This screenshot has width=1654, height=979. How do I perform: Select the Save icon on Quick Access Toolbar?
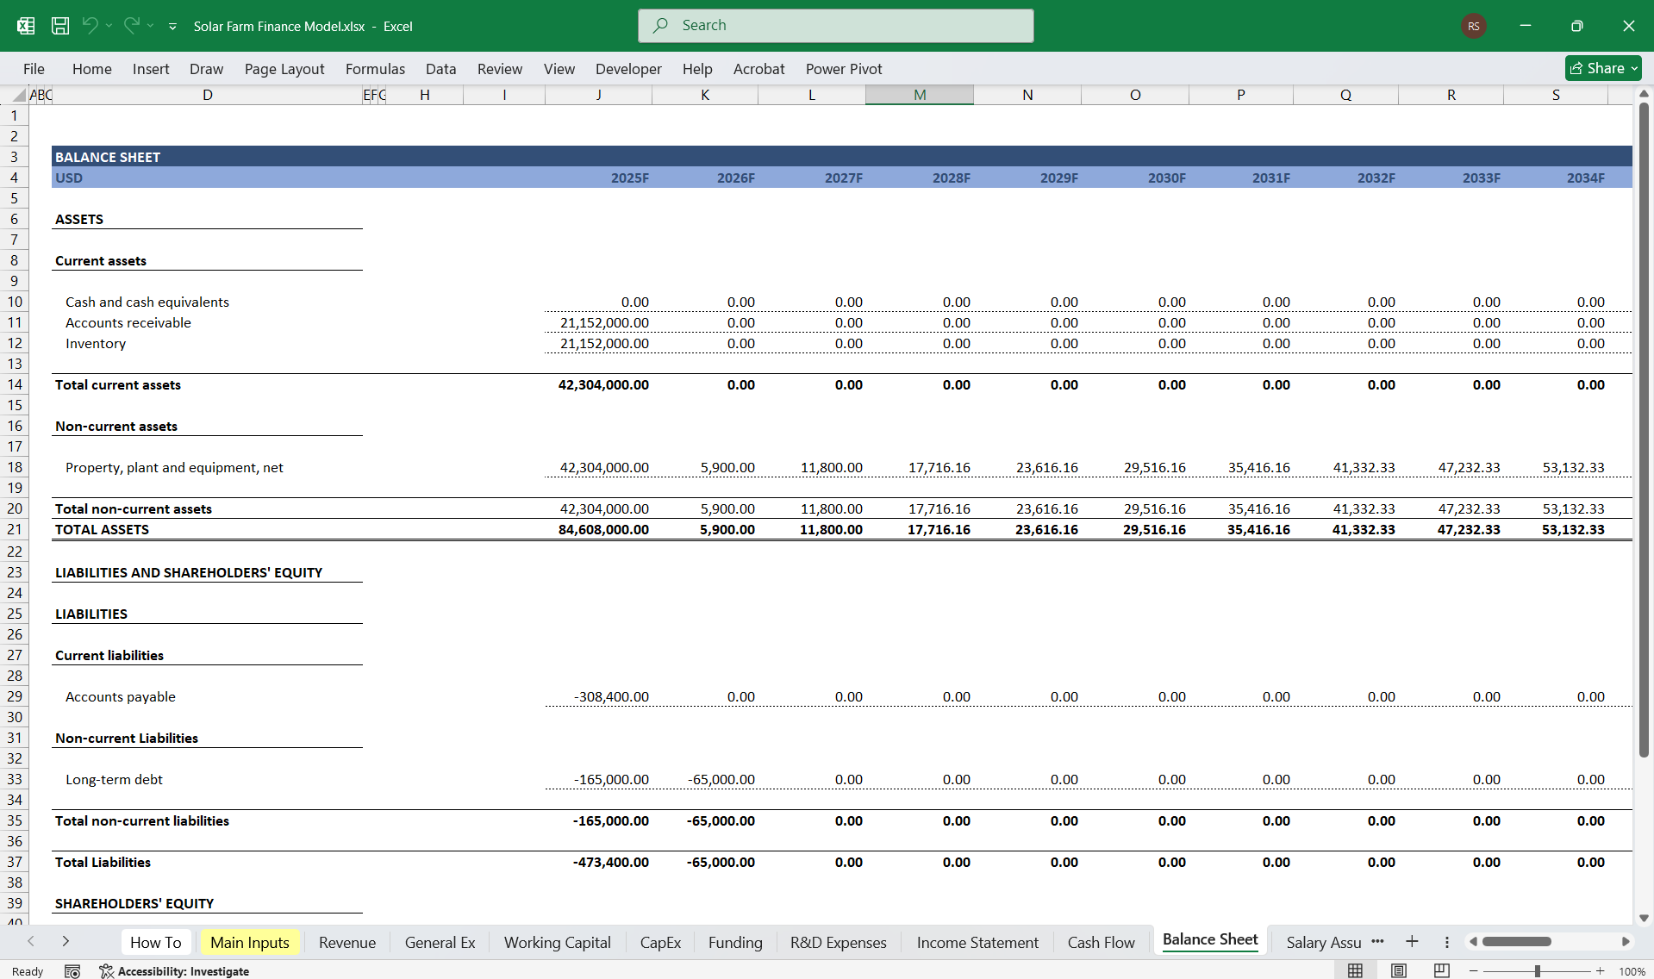point(59,26)
